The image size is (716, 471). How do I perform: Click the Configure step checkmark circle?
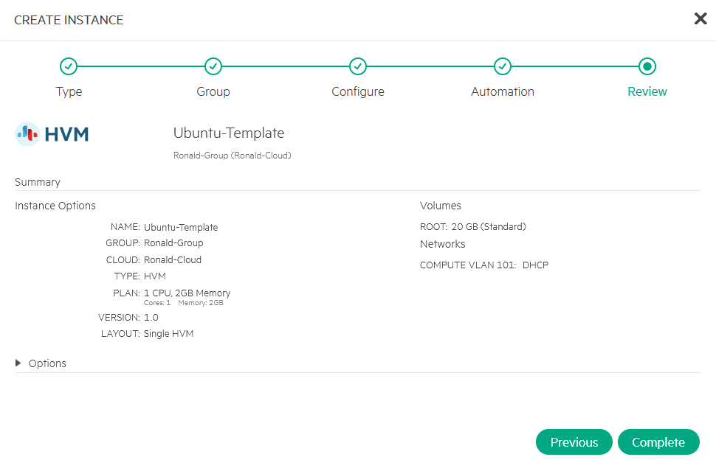click(358, 66)
